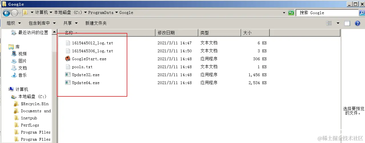Click the date 2021/3/11 14:50
This screenshot has height=143, width=365.
pos(175,51)
